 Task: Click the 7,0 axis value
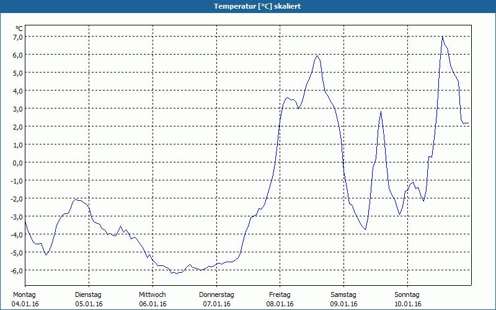tap(18, 37)
